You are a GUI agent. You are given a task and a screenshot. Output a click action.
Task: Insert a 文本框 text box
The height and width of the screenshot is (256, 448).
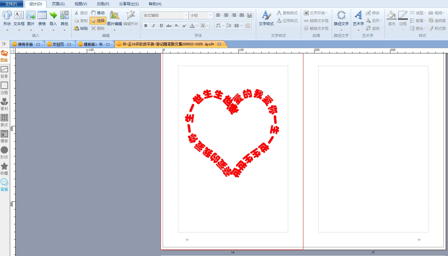pyautogui.click(x=19, y=16)
